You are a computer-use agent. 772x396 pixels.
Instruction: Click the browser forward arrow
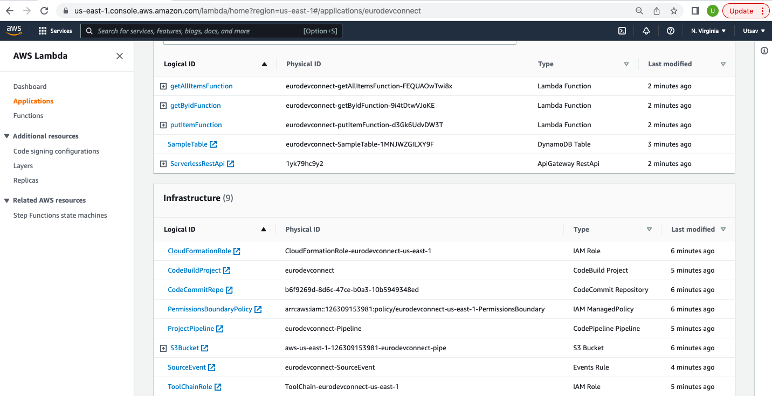(27, 11)
